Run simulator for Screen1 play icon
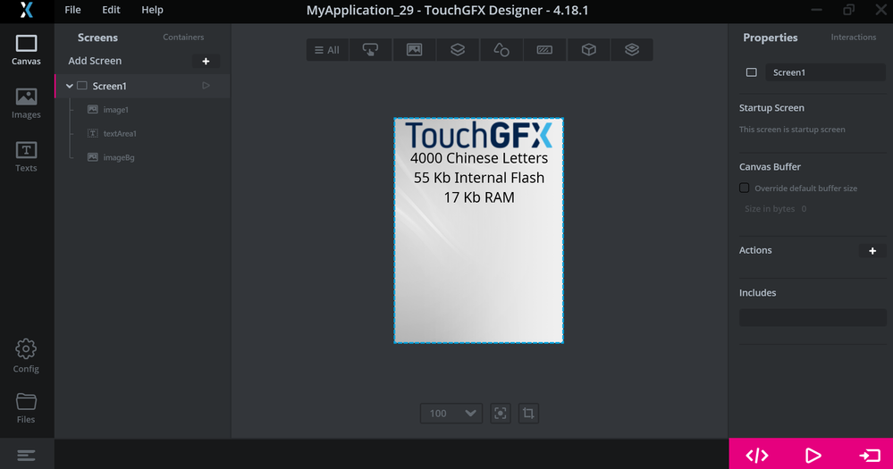The width and height of the screenshot is (893, 469). tap(206, 86)
